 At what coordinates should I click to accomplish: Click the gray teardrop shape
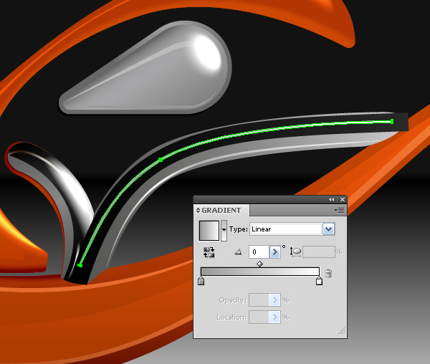[145, 68]
